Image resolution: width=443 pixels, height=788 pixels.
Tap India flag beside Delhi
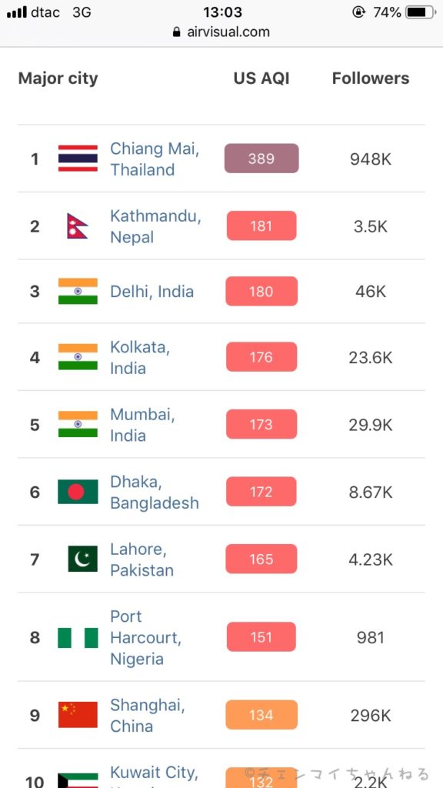(78, 291)
